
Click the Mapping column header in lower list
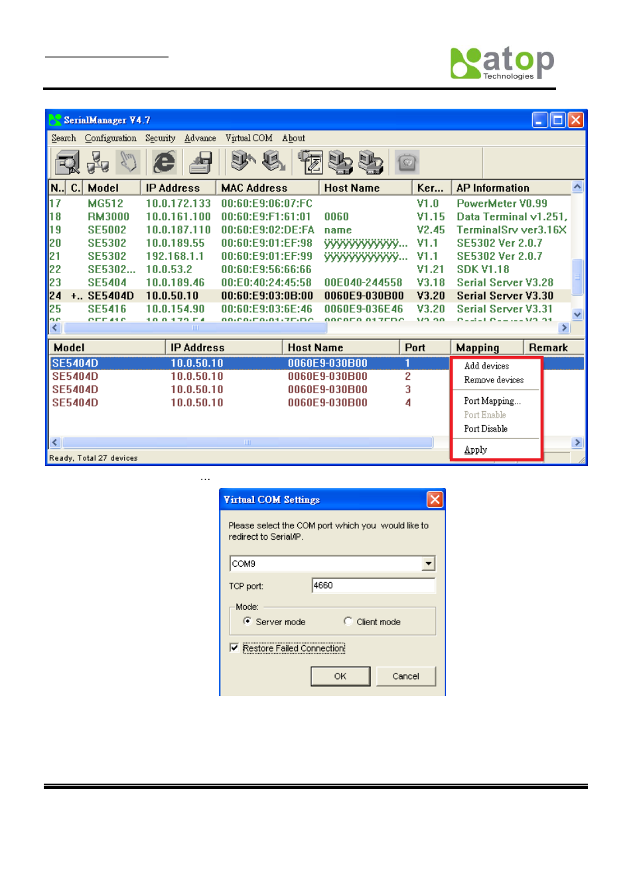point(487,347)
